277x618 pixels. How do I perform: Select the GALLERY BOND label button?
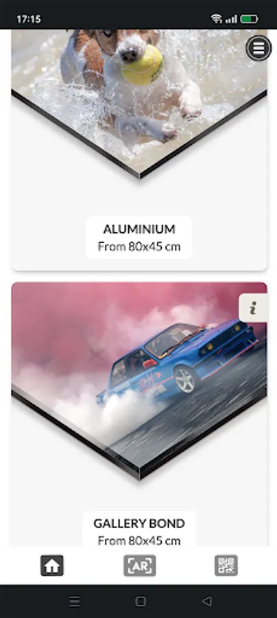(x=139, y=529)
